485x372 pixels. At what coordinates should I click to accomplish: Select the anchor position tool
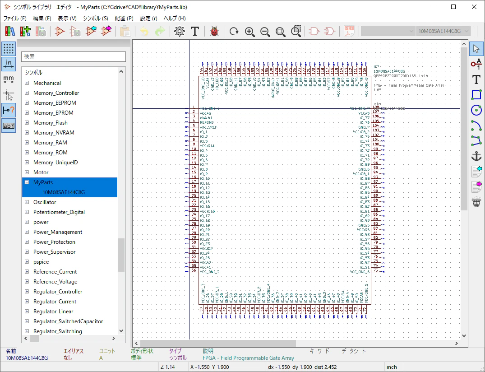(x=476, y=156)
